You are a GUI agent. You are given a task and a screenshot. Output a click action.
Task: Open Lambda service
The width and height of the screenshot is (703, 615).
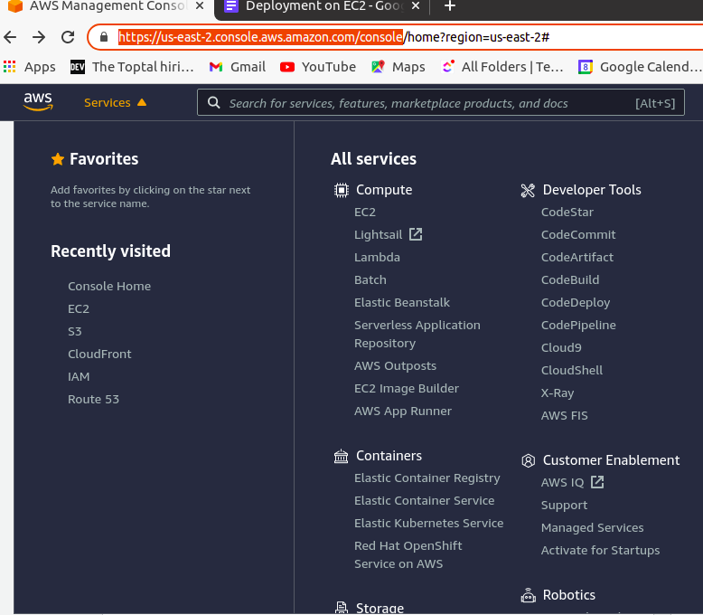coord(377,257)
